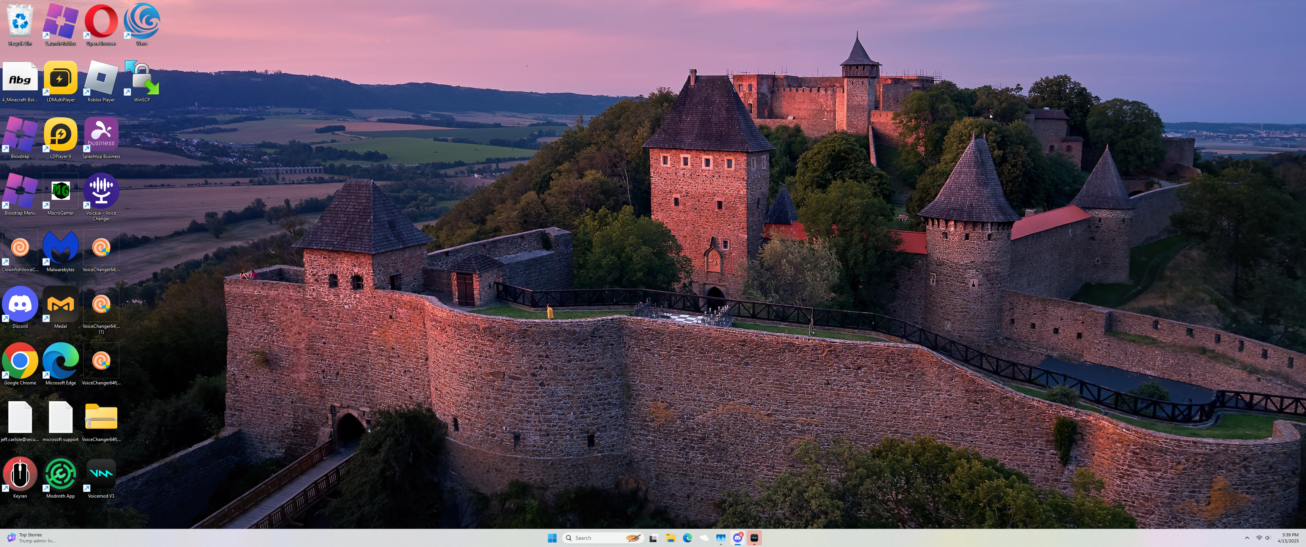Open the clock and date panel
This screenshot has height=547, width=1306.
pos(1288,538)
